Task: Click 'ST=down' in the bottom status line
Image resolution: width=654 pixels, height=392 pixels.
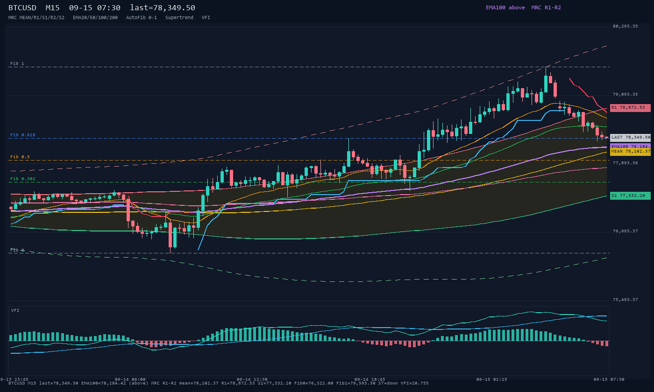Action: pos(388,383)
